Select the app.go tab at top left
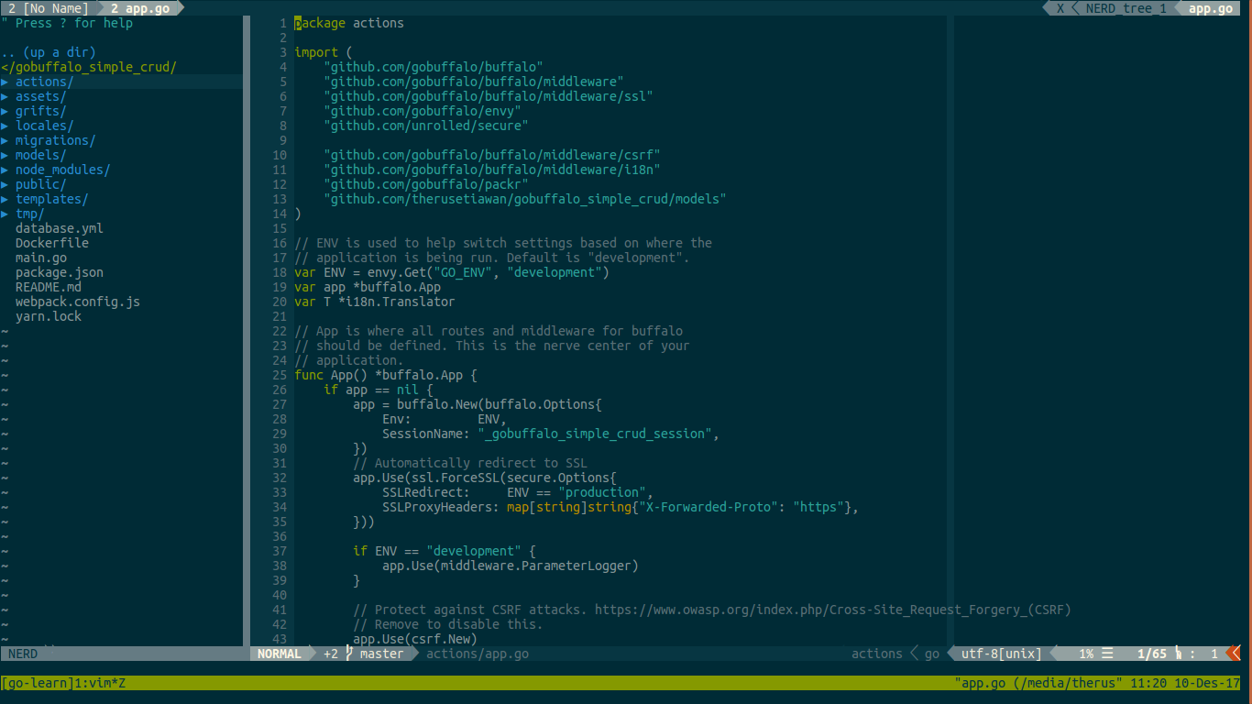Viewport: 1252px width, 704px height. (140, 8)
